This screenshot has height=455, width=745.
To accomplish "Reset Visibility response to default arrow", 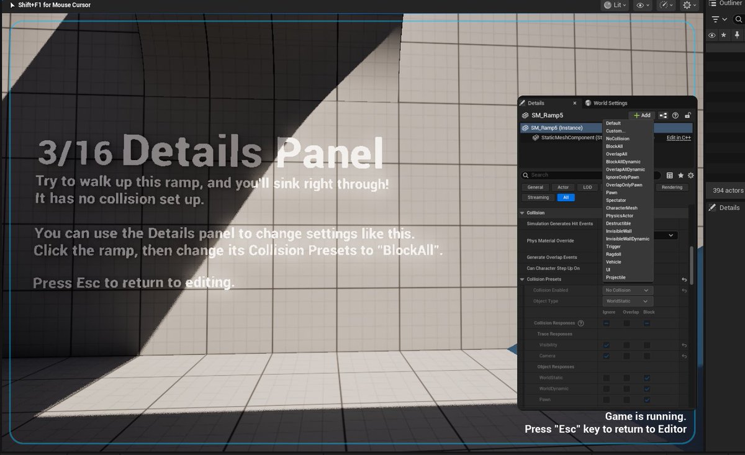I will pos(684,345).
